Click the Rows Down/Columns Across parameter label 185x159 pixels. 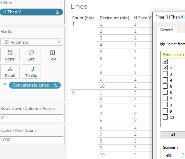[x=28, y=109]
